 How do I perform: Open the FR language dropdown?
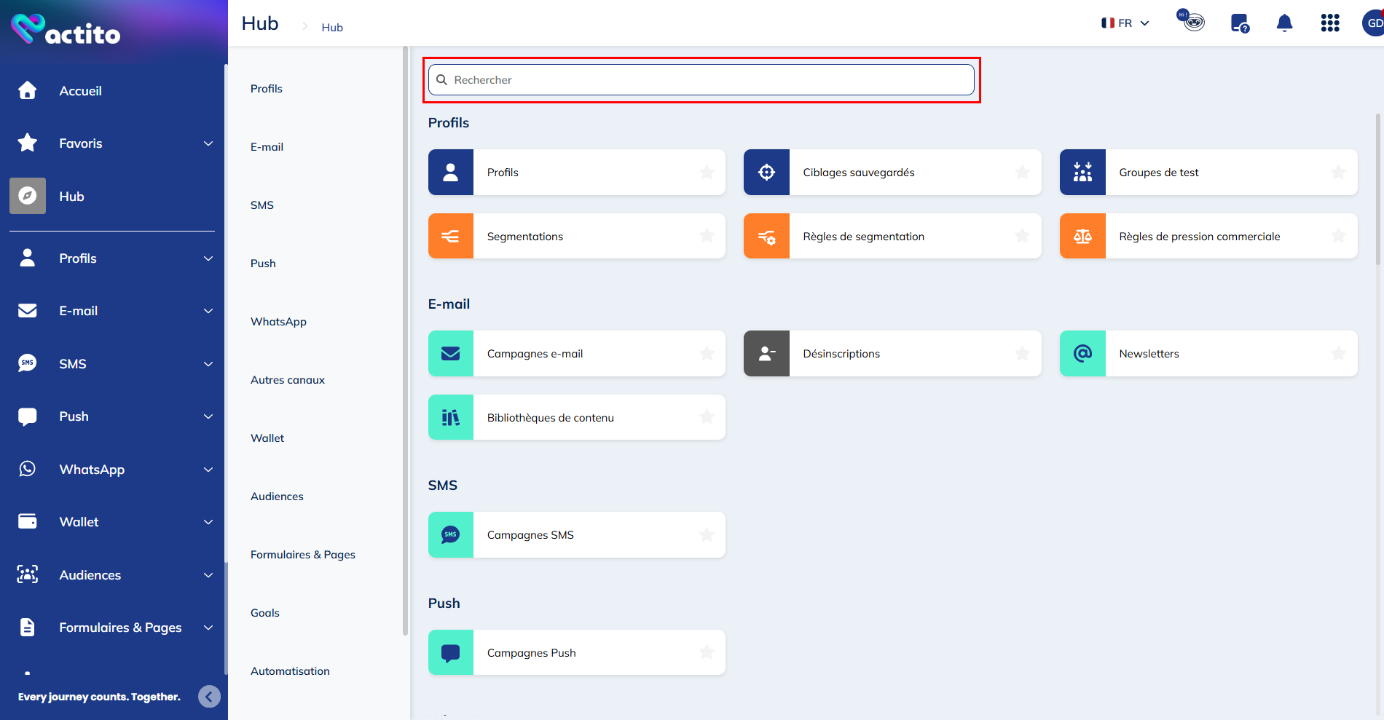tap(1125, 23)
